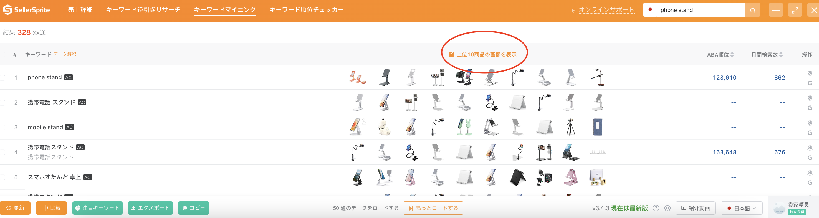Check the mobile stand row checkbox

pyautogui.click(x=2, y=127)
